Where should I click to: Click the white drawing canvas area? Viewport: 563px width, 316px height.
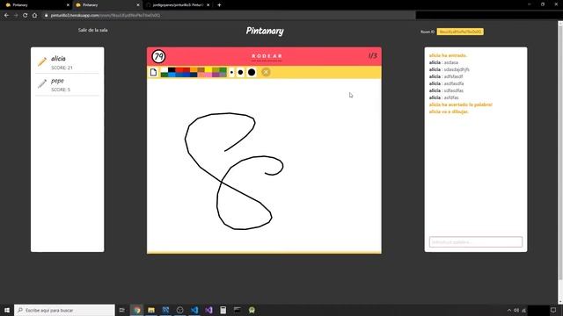click(x=264, y=165)
